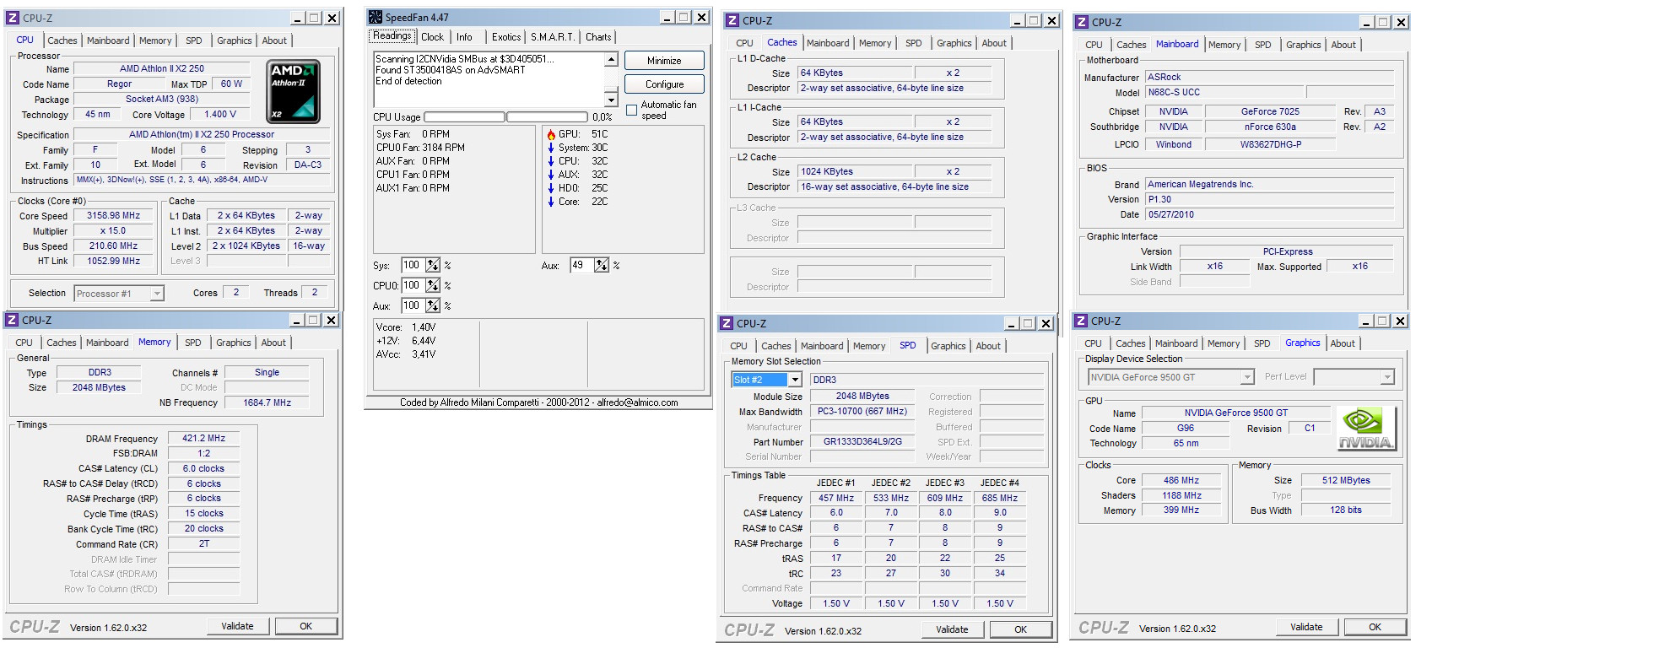Click the GPU flame temperature icon
The image size is (1659, 648).
tap(551, 134)
